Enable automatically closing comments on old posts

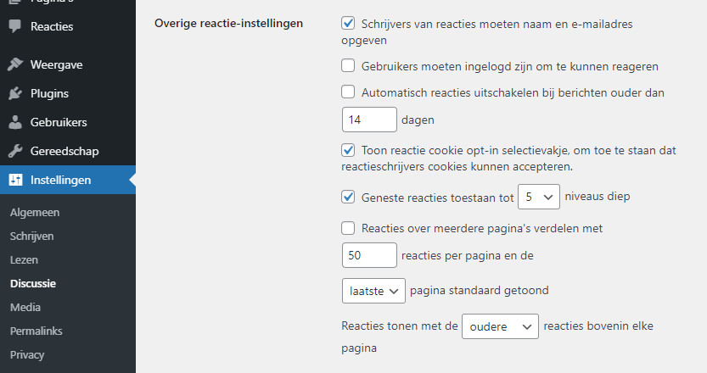(x=348, y=92)
